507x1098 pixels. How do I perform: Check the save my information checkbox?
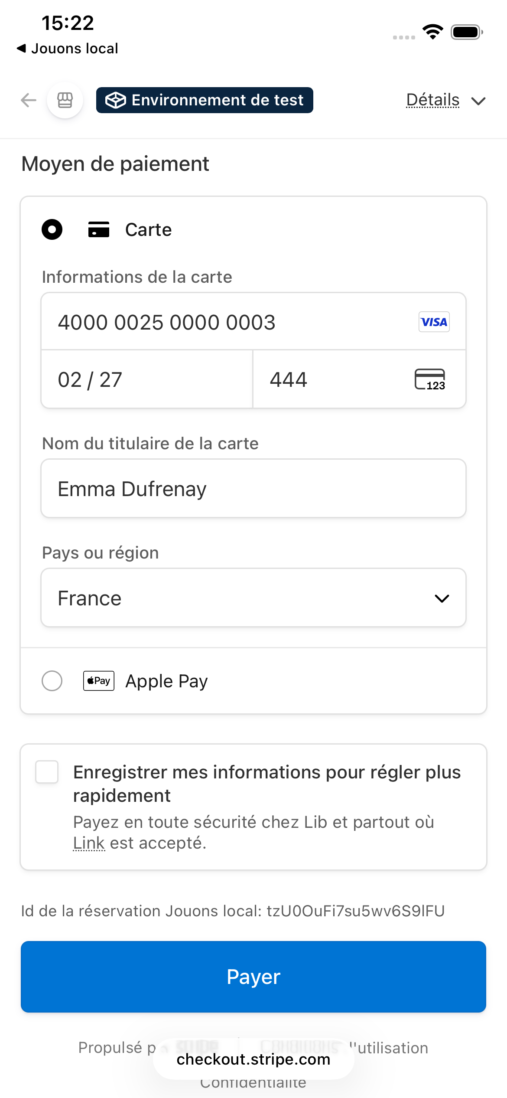47,772
